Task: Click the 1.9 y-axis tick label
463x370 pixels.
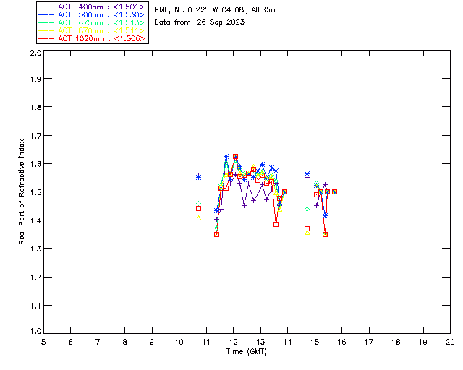Action: (x=35, y=79)
